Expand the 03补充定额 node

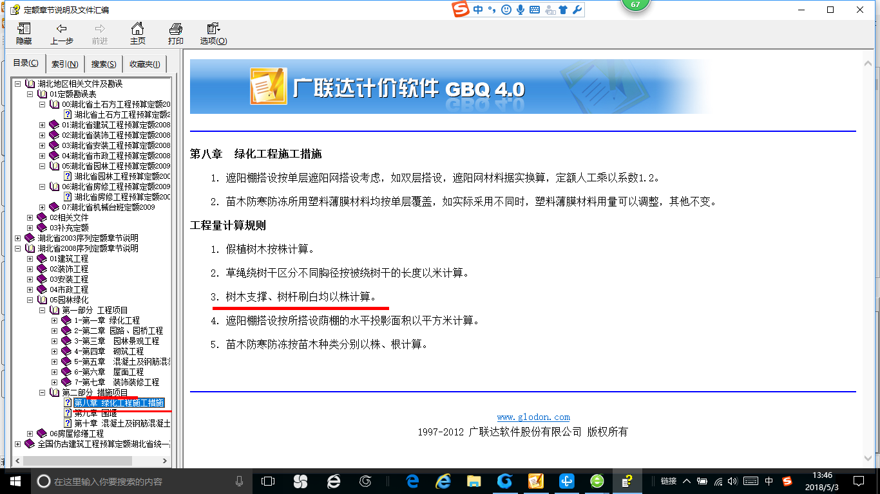[x=30, y=228]
